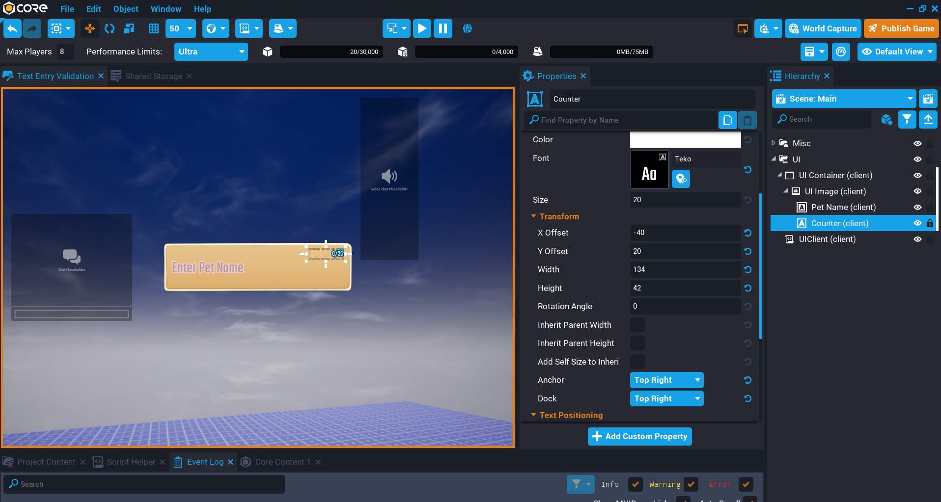941x502 pixels.
Task: Open the Color swatch for the Counter text
Action: point(685,139)
